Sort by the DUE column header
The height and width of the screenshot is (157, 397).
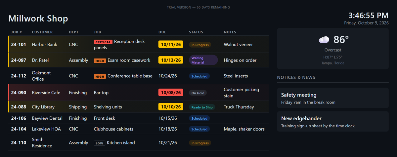[162, 32]
